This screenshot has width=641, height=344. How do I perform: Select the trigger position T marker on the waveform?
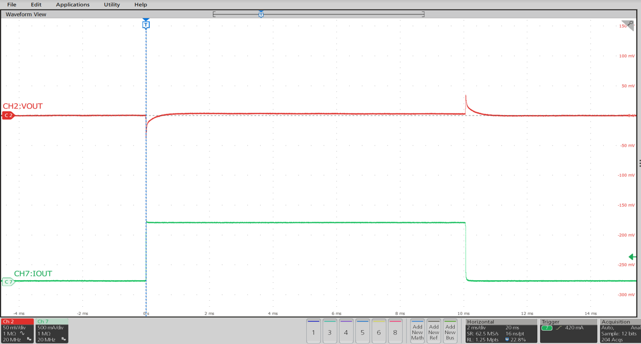(x=146, y=24)
